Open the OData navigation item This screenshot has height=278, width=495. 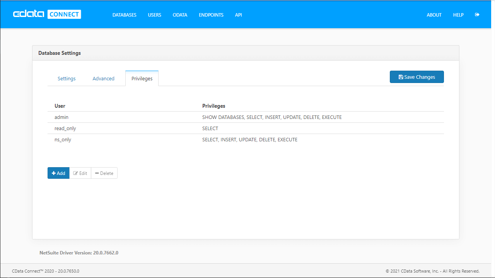(x=180, y=15)
